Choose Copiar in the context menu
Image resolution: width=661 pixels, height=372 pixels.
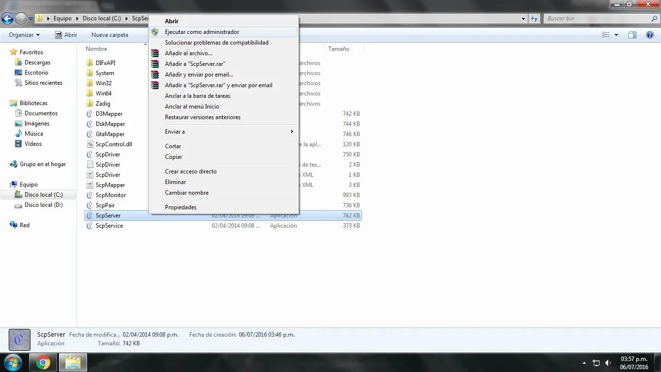pyautogui.click(x=224, y=157)
